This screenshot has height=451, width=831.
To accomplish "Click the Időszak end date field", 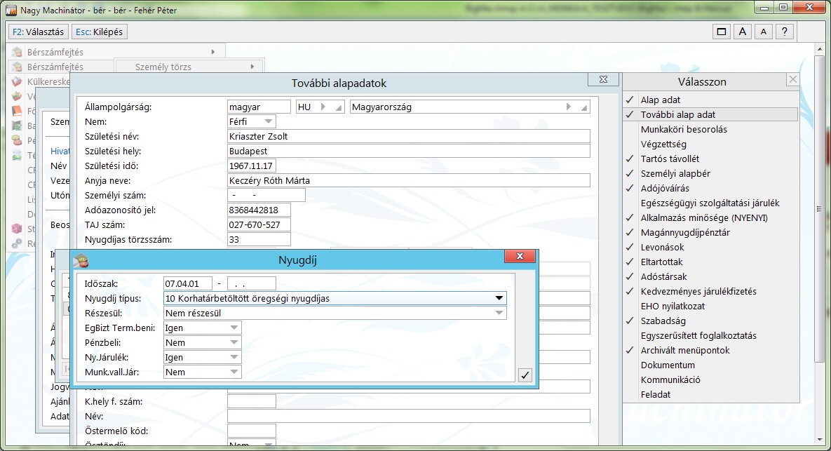I will tap(251, 283).
